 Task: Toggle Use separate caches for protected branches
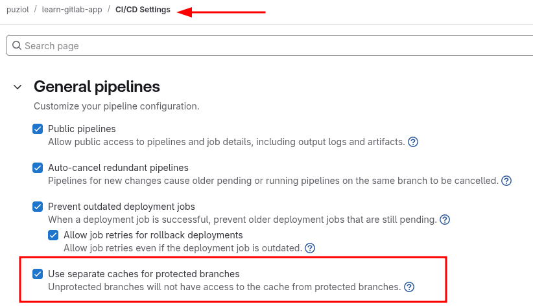pos(38,274)
